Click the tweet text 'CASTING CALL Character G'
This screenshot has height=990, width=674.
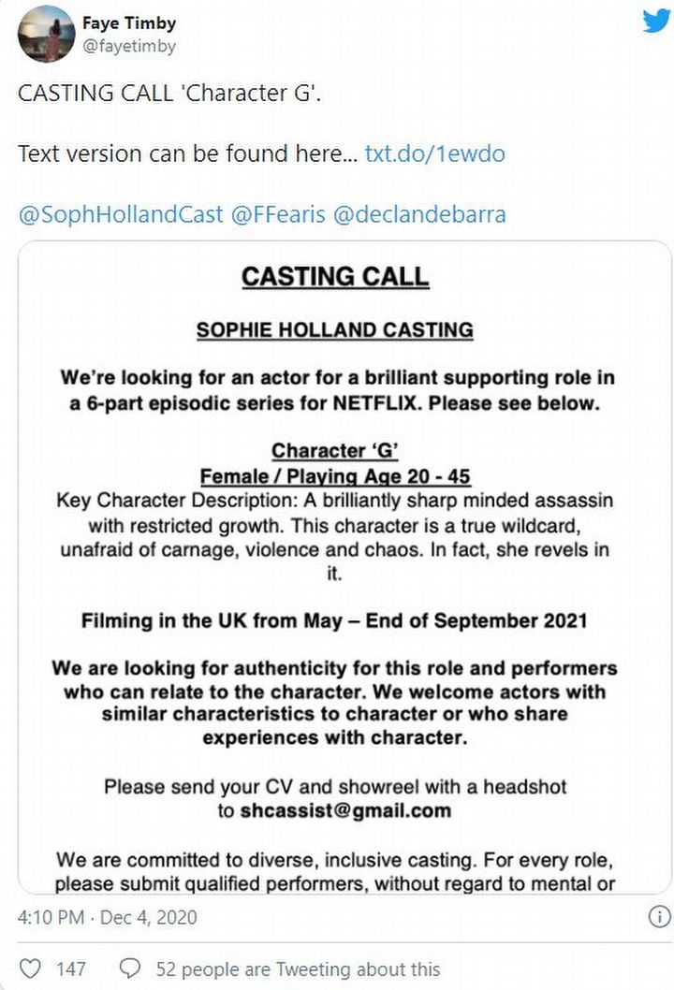pyautogui.click(x=169, y=95)
